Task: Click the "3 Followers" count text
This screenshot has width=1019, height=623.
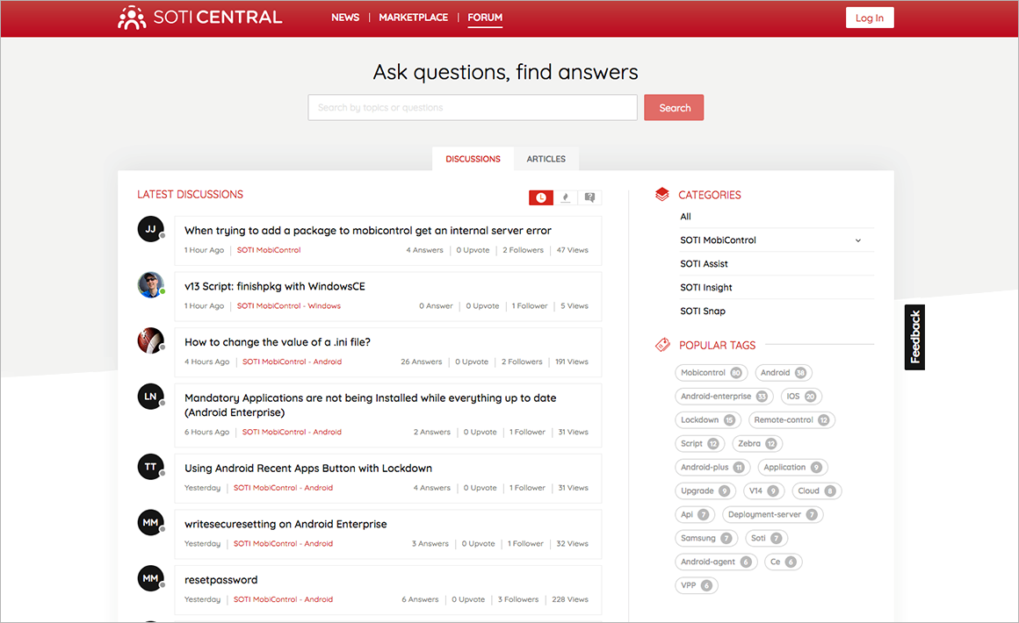Action: 518,599
